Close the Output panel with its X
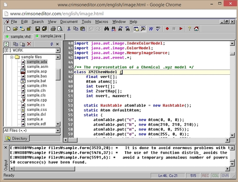Image resolution: width=238 pixels, height=182 pixels. pyautogui.click(x=6, y=147)
